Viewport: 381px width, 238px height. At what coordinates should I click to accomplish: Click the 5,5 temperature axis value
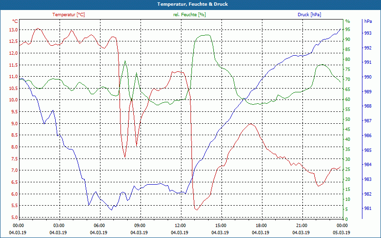tap(14, 206)
